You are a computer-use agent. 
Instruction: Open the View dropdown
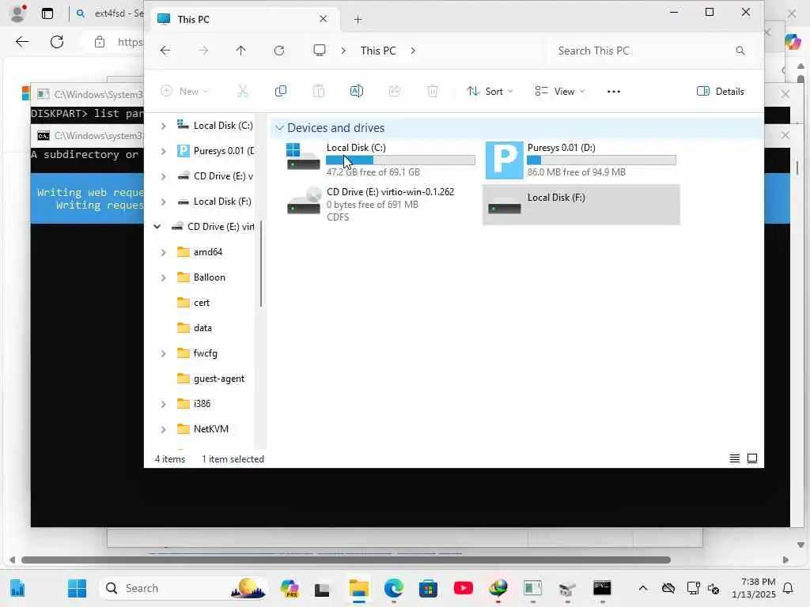(x=560, y=92)
